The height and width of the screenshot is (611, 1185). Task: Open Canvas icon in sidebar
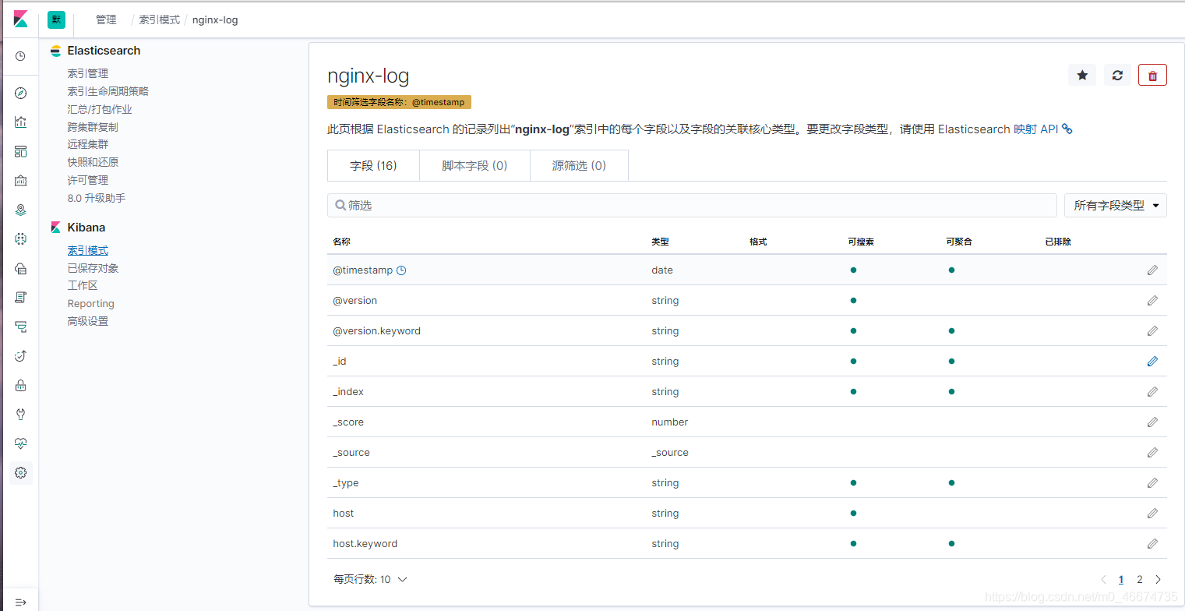click(x=21, y=181)
